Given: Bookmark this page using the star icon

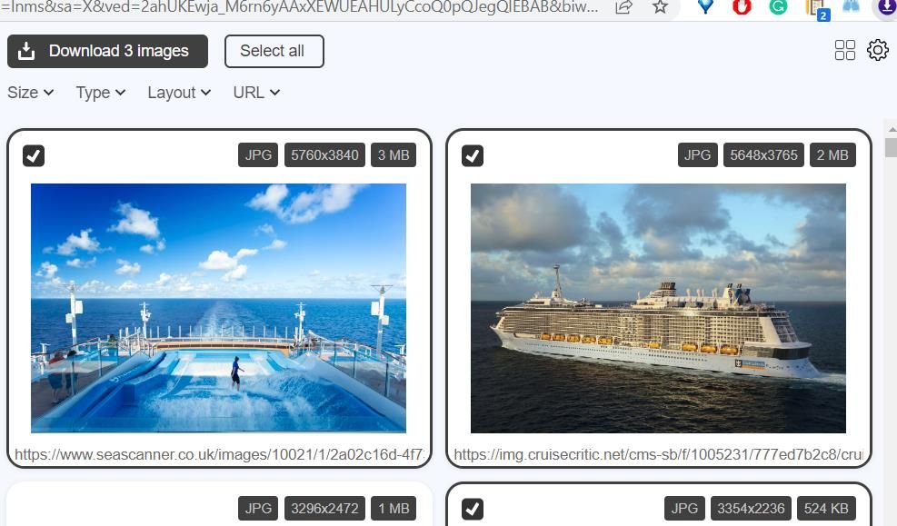Looking at the screenshot, I should pyautogui.click(x=661, y=7).
